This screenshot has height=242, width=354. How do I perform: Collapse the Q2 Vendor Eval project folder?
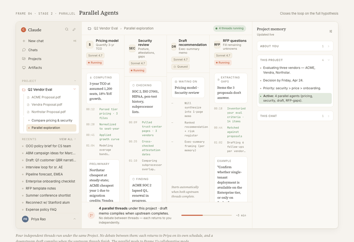(75, 89)
